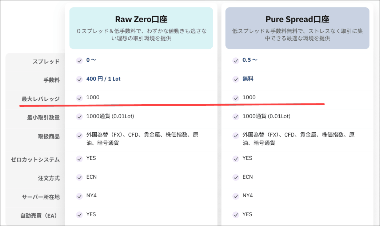Screen dimensions: 380x226
Task: Click Pure Spread zero-cut YES checkmark icon
Action: pyautogui.click(x=236, y=158)
